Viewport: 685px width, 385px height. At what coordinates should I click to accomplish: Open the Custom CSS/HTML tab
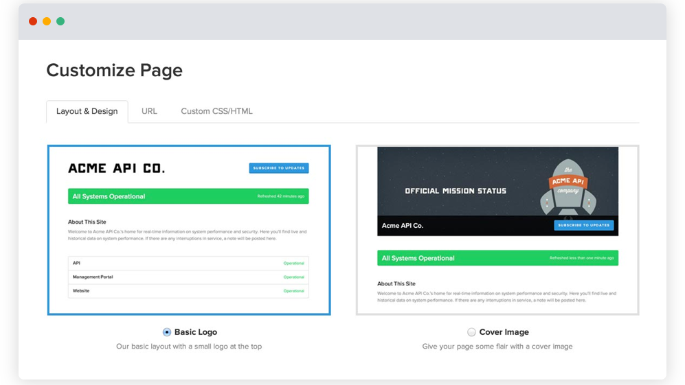(216, 111)
